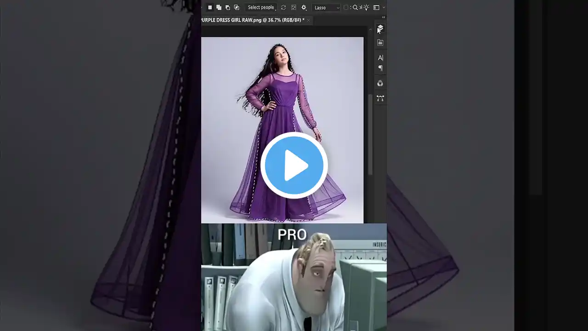Screen dimensions: 588x331
Task: Open the Layers panel icon in sidebar
Action: coord(380,29)
